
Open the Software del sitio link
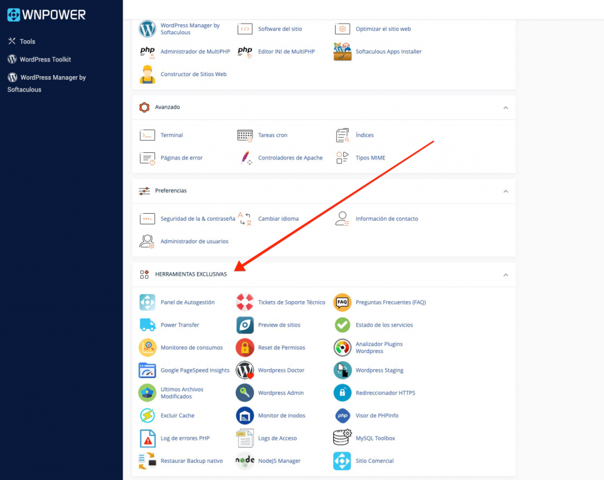[280, 29]
